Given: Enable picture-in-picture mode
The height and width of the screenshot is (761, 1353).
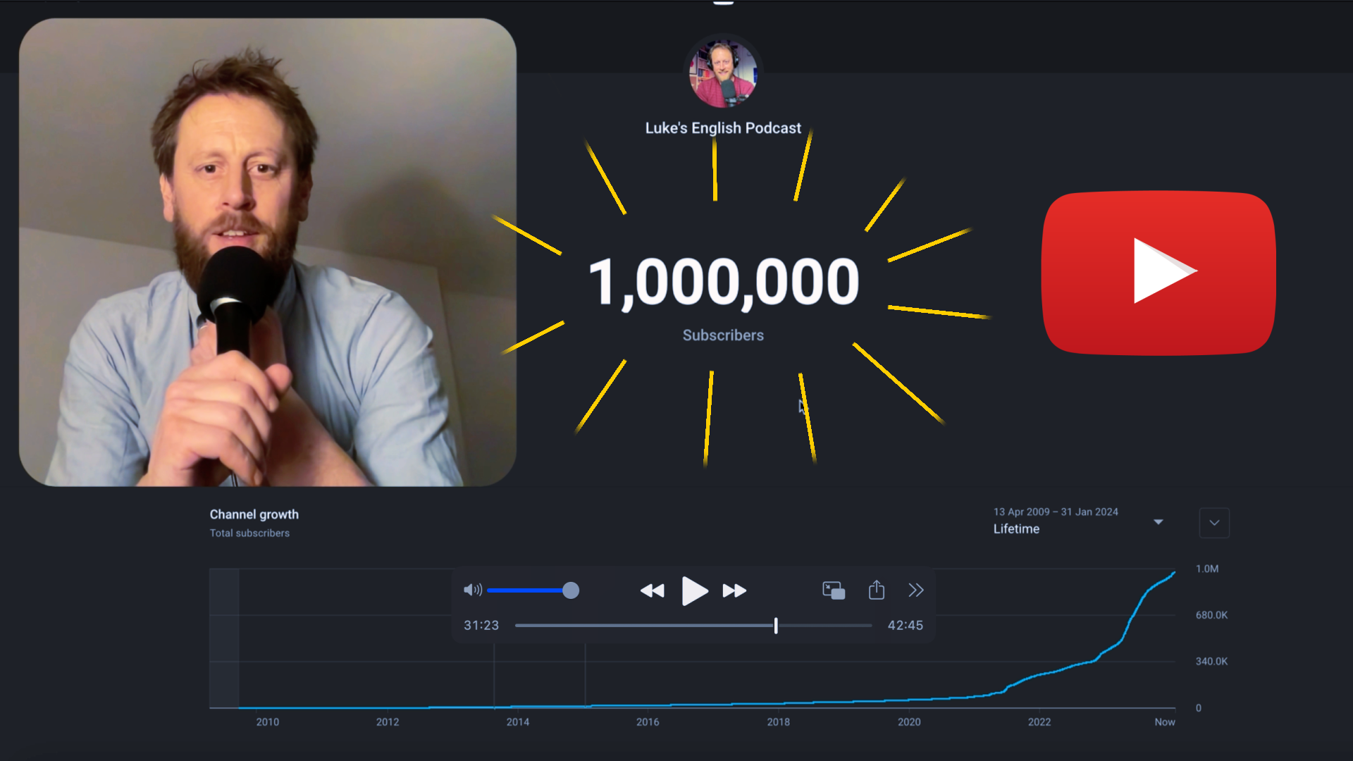Looking at the screenshot, I should (x=833, y=590).
